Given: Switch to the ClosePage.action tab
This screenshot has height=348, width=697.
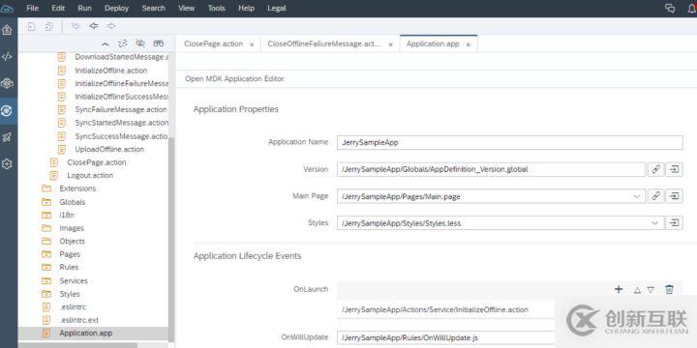Looking at the screenshot, I should pos(213,43).
